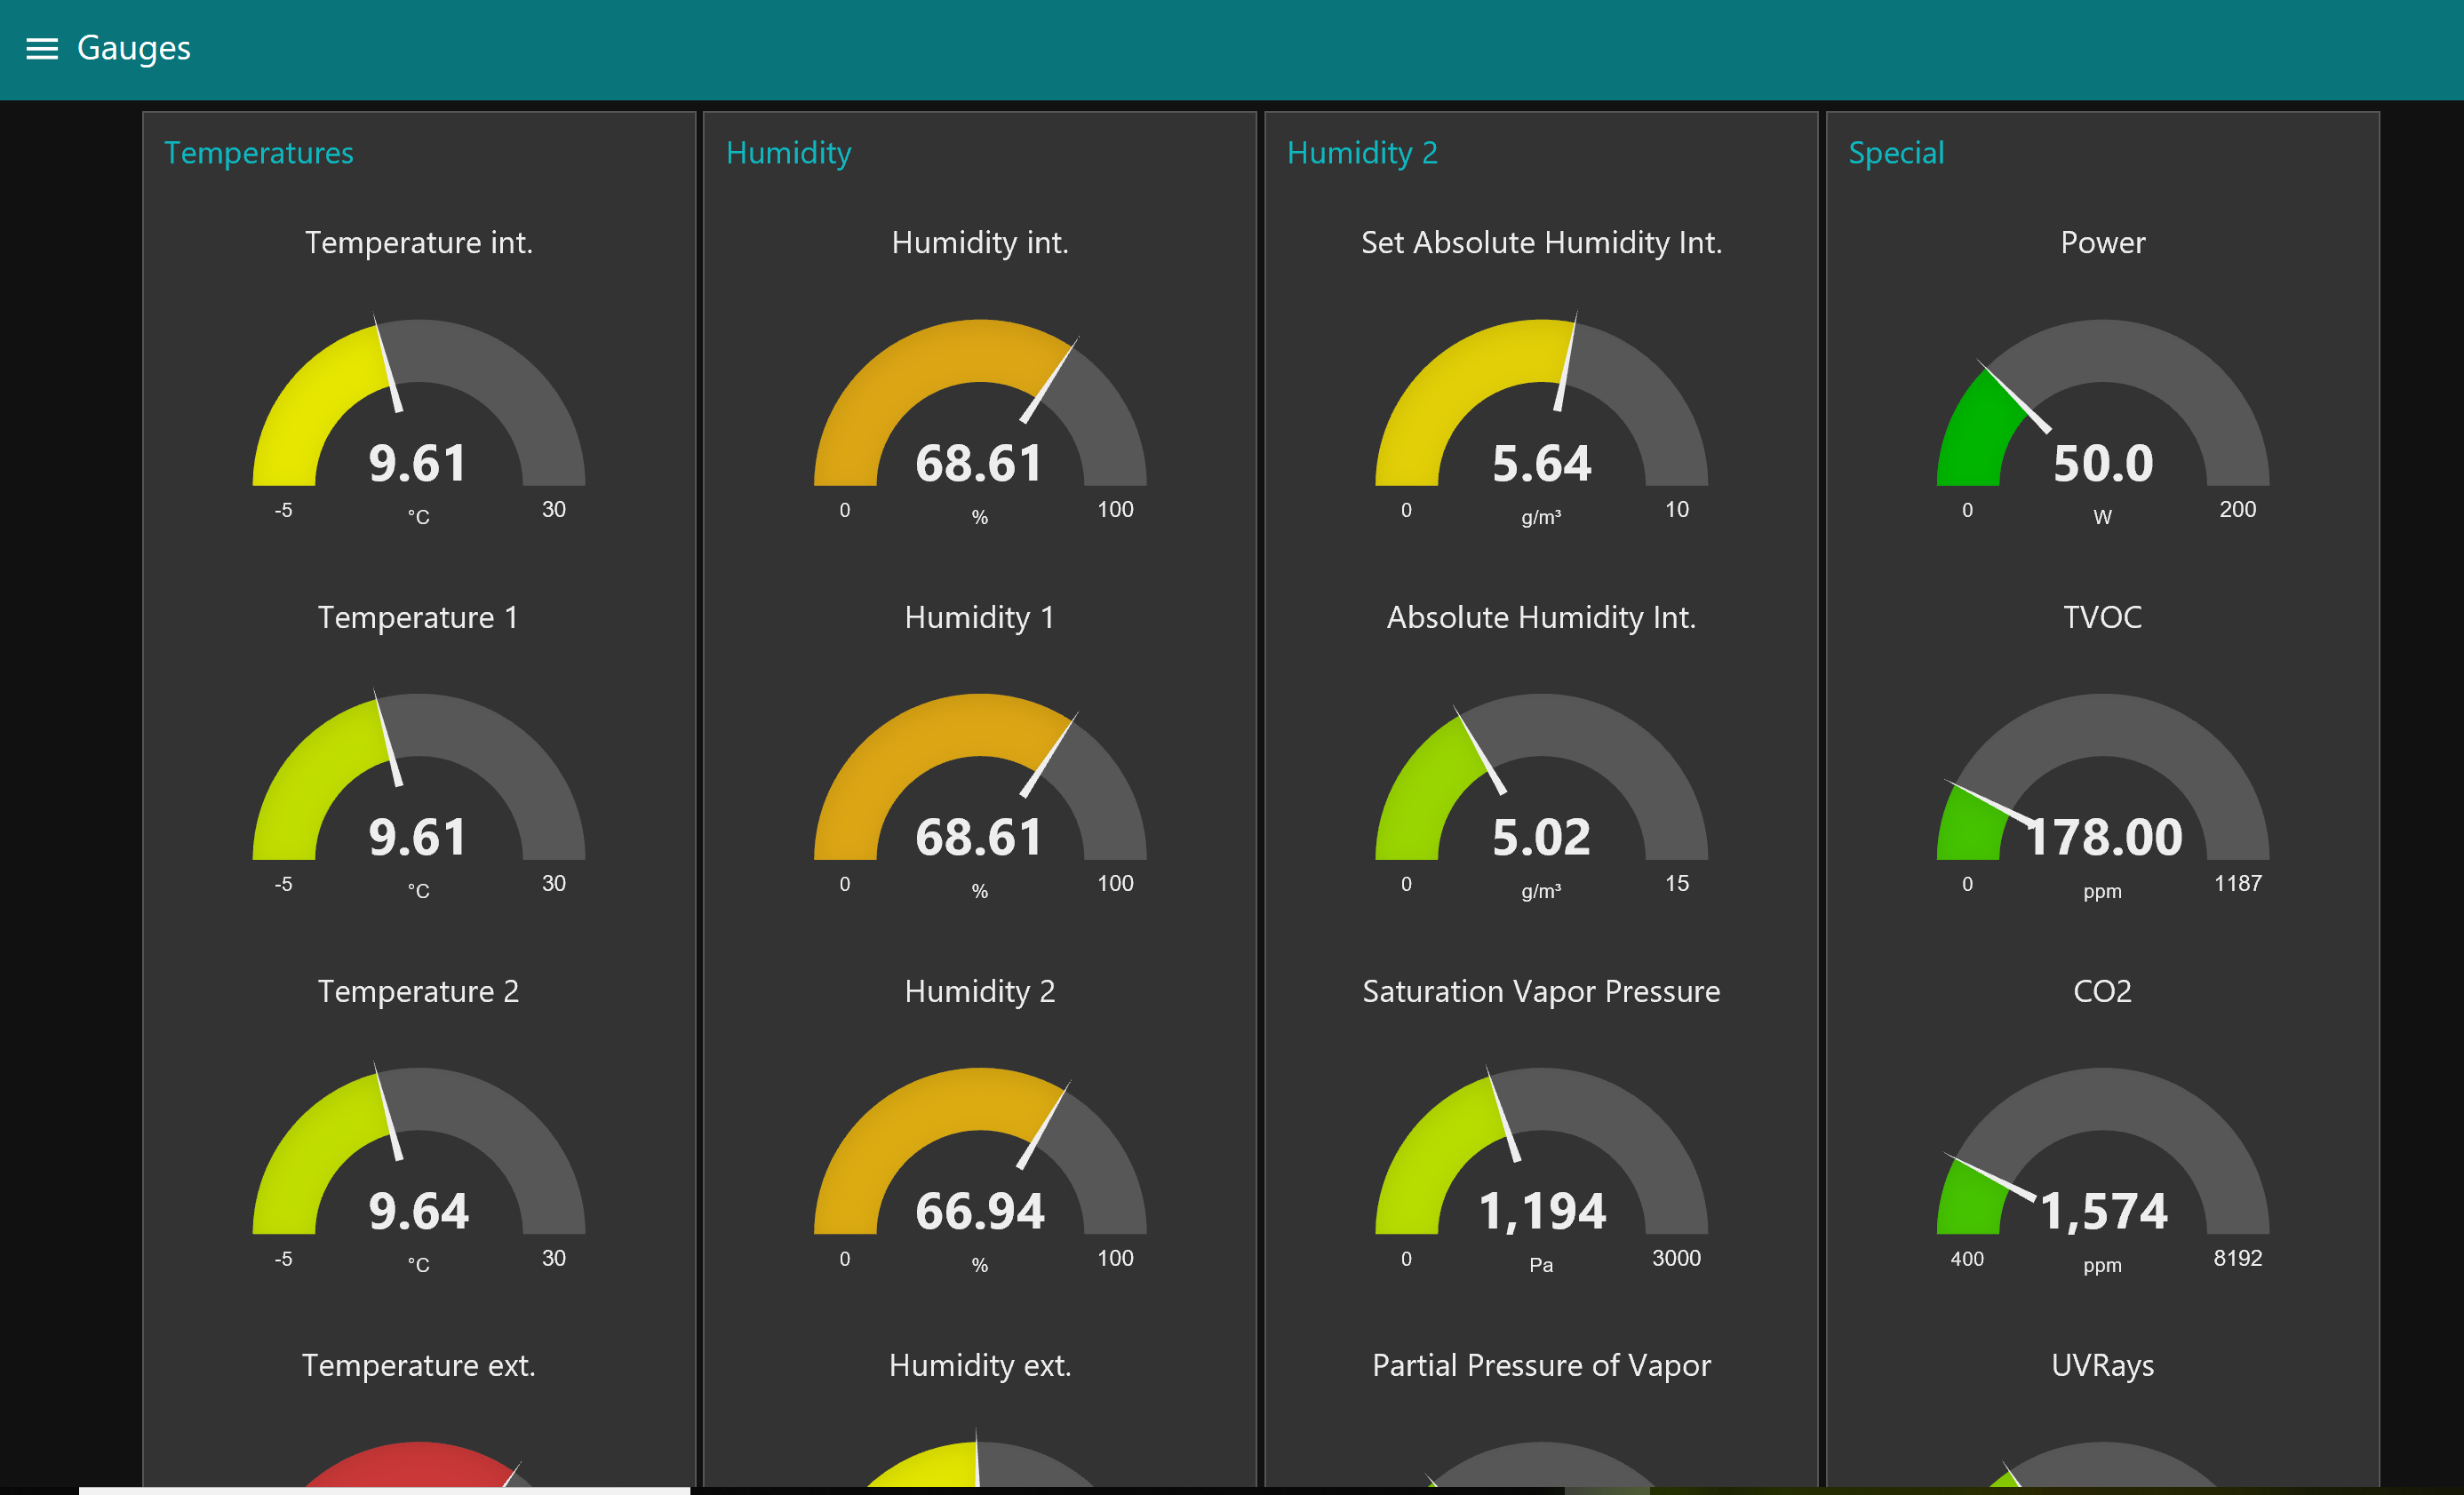The width and height of the screenshot is (2464, 1495).
Task: Click the 'CO2' label
Action: point(2103,992)
